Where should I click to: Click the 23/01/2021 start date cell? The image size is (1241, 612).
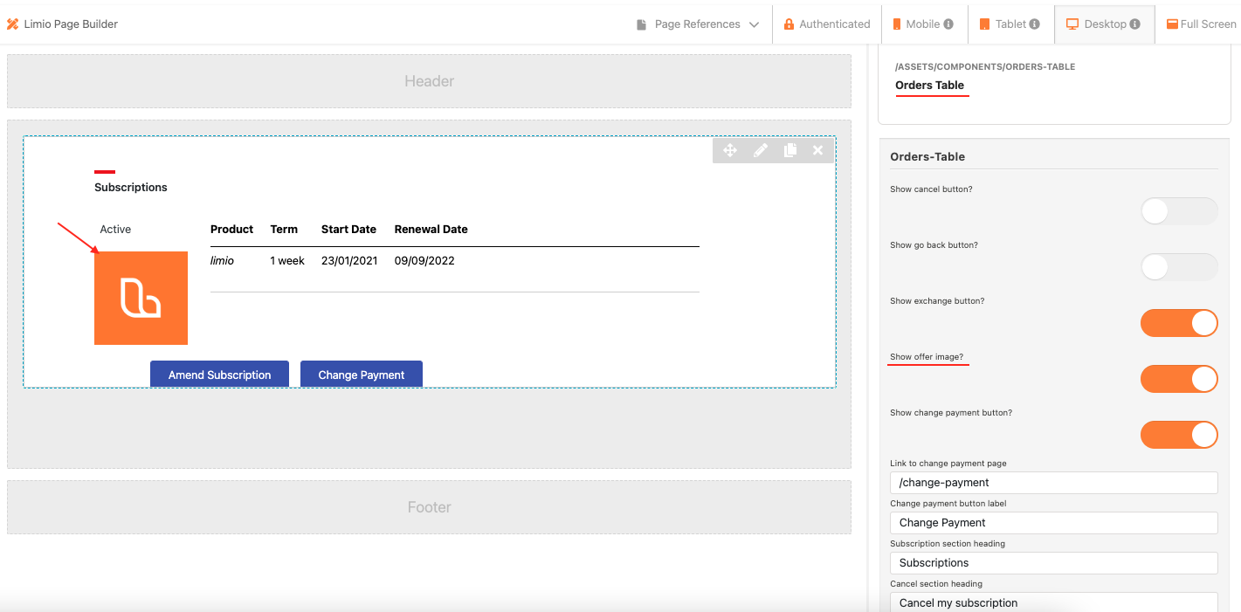point(349,260)
